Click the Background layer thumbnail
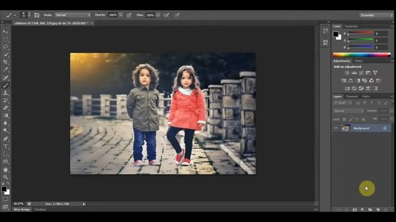Image resolution: width=396 pixels, height=222 pixels. (x=346, y=128)
